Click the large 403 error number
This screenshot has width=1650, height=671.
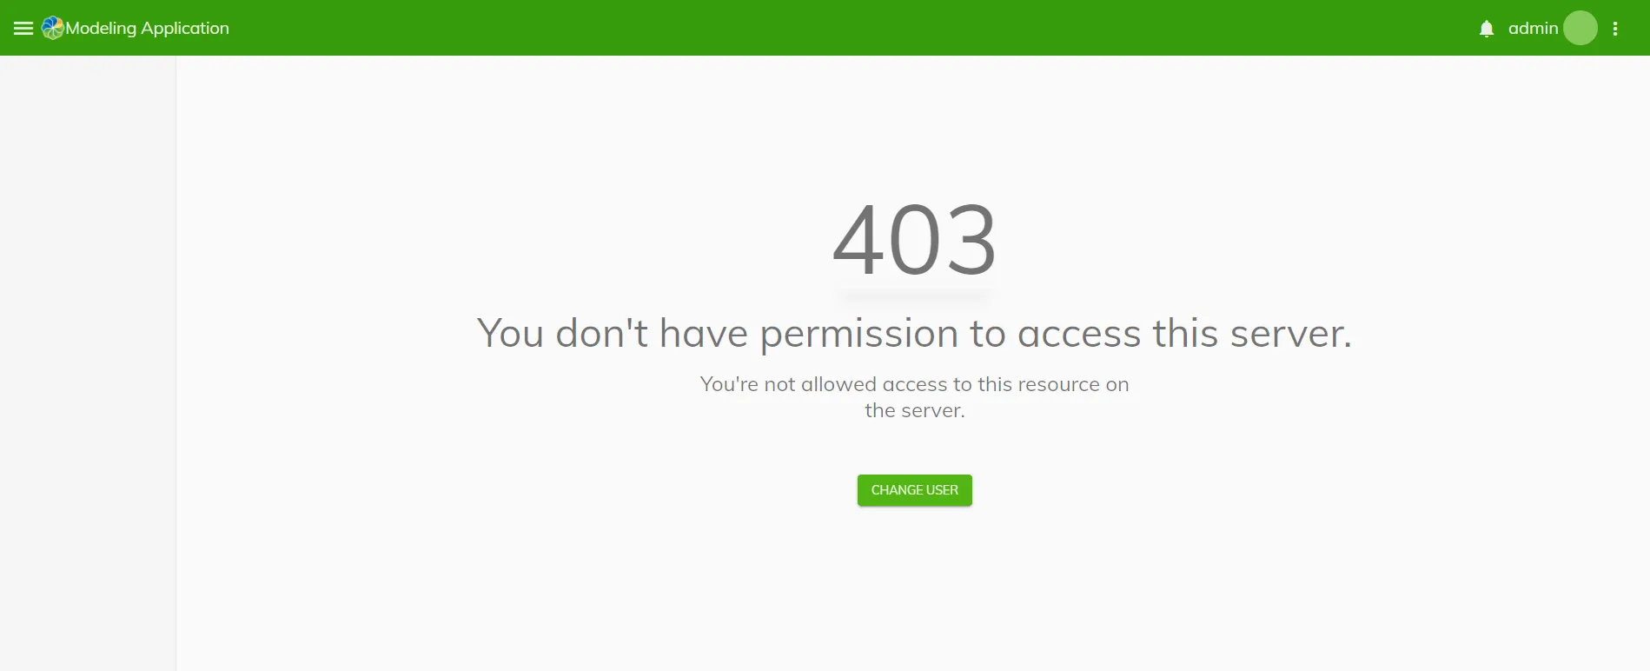click(x=915, y=240)
